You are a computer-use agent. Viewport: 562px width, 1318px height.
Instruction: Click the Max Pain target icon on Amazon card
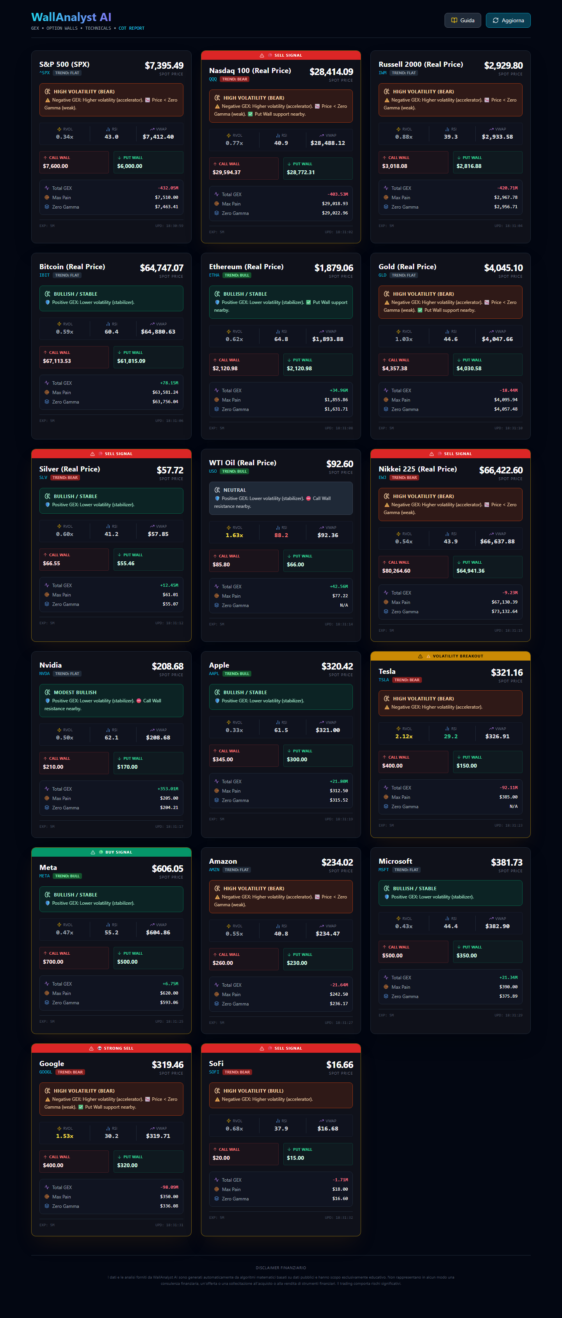(216, 994)
